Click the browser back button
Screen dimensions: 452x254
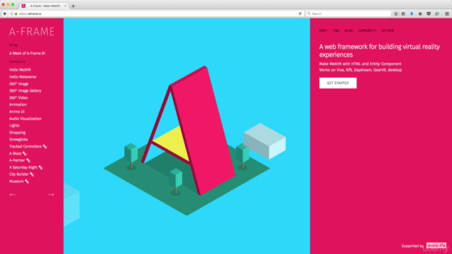tap(5, 13)
